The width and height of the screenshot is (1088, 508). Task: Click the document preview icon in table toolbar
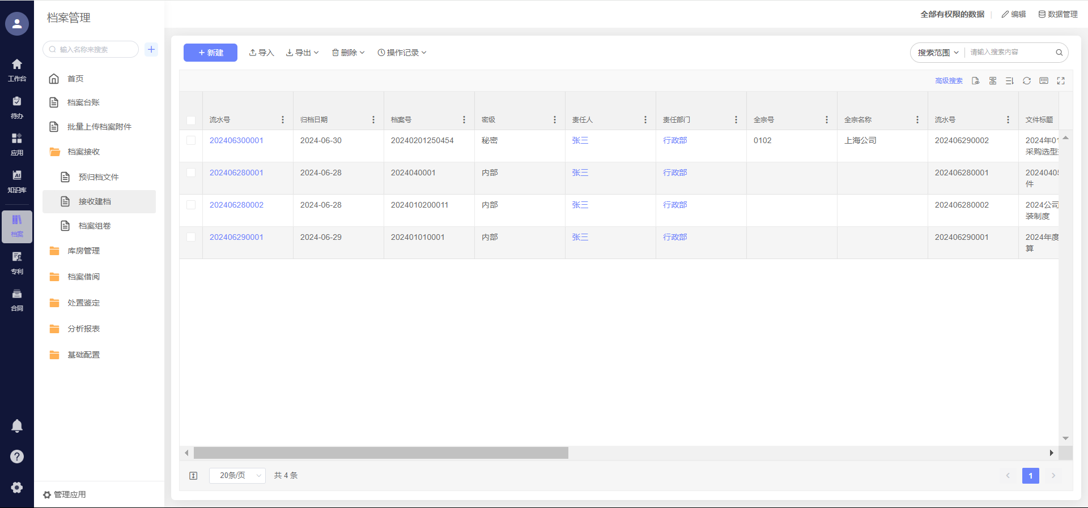point(975,81)
